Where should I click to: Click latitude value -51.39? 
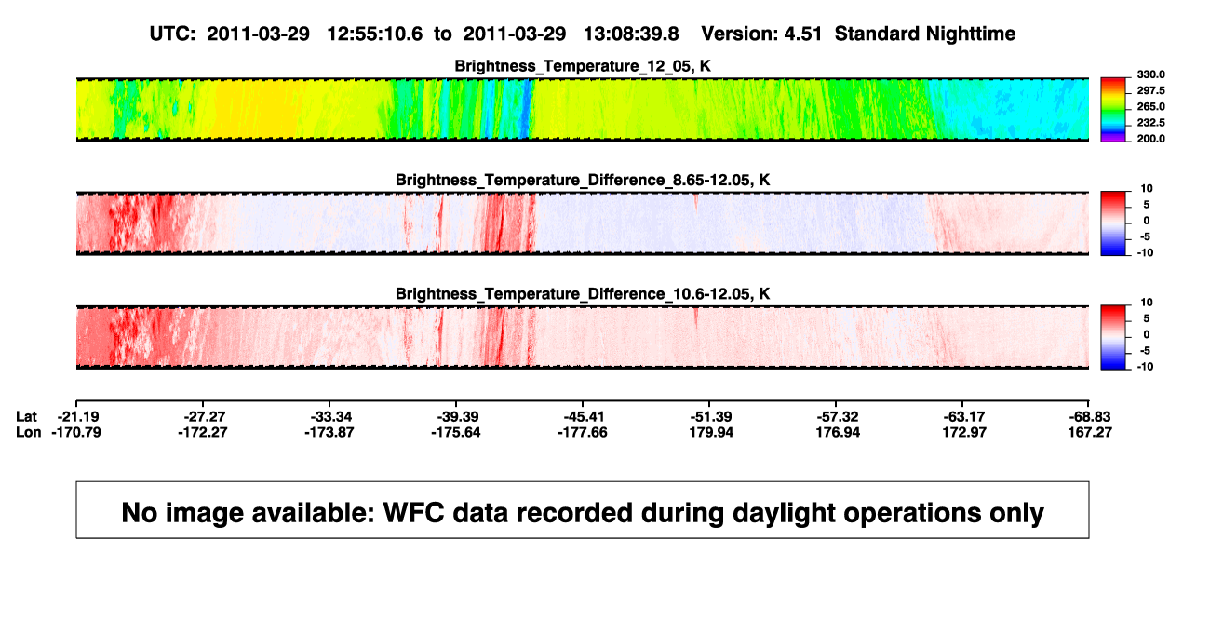point(710,416)
